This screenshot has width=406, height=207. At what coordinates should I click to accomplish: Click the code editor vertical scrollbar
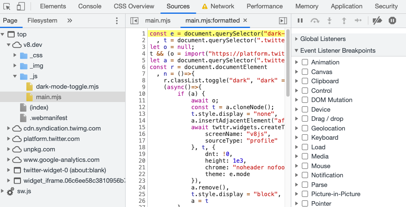click(x=288, y=62)
